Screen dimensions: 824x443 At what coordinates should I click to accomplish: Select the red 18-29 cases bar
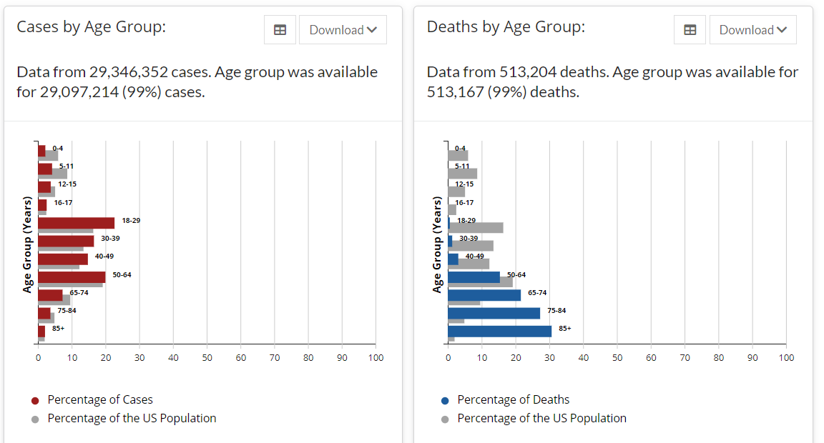pyautogui.click(x=77, y=223)
